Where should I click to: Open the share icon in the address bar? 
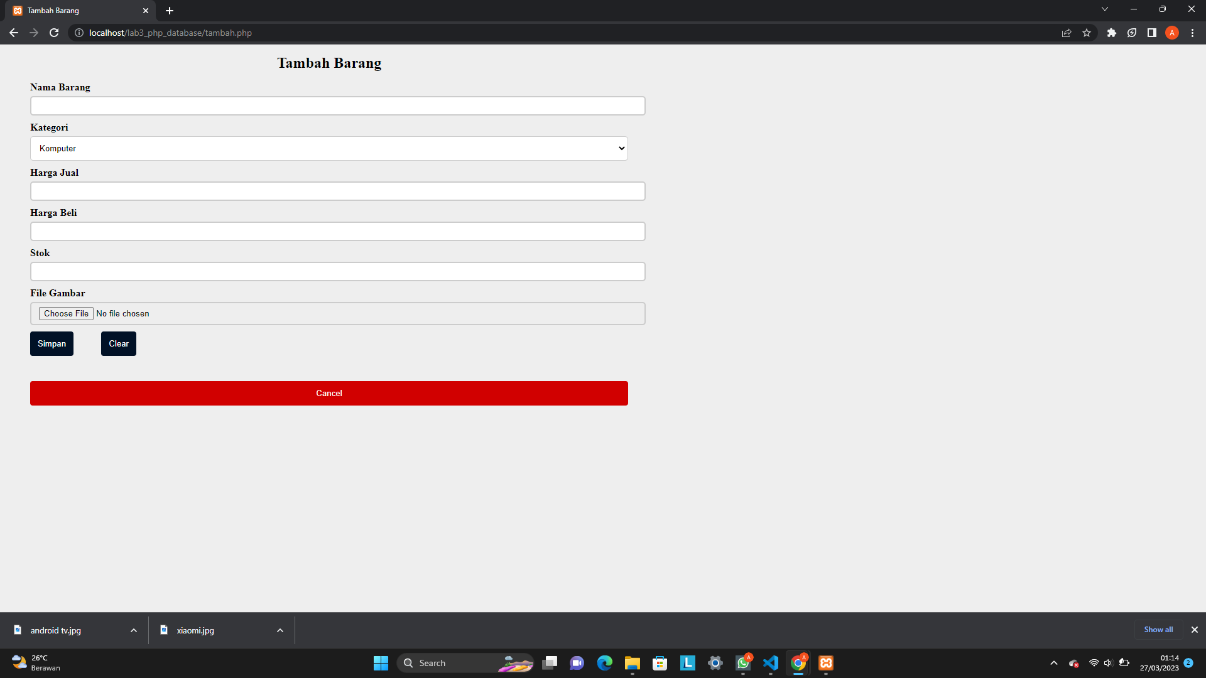[x=1067, y=33]
